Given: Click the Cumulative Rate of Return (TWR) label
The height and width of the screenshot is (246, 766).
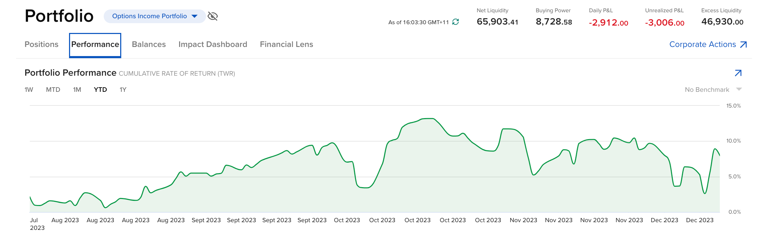Looking at the screenshot, I should [177, 74].
